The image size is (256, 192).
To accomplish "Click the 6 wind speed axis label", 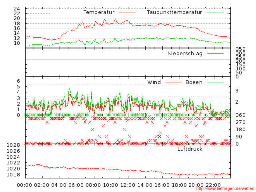I will point(18,81).
